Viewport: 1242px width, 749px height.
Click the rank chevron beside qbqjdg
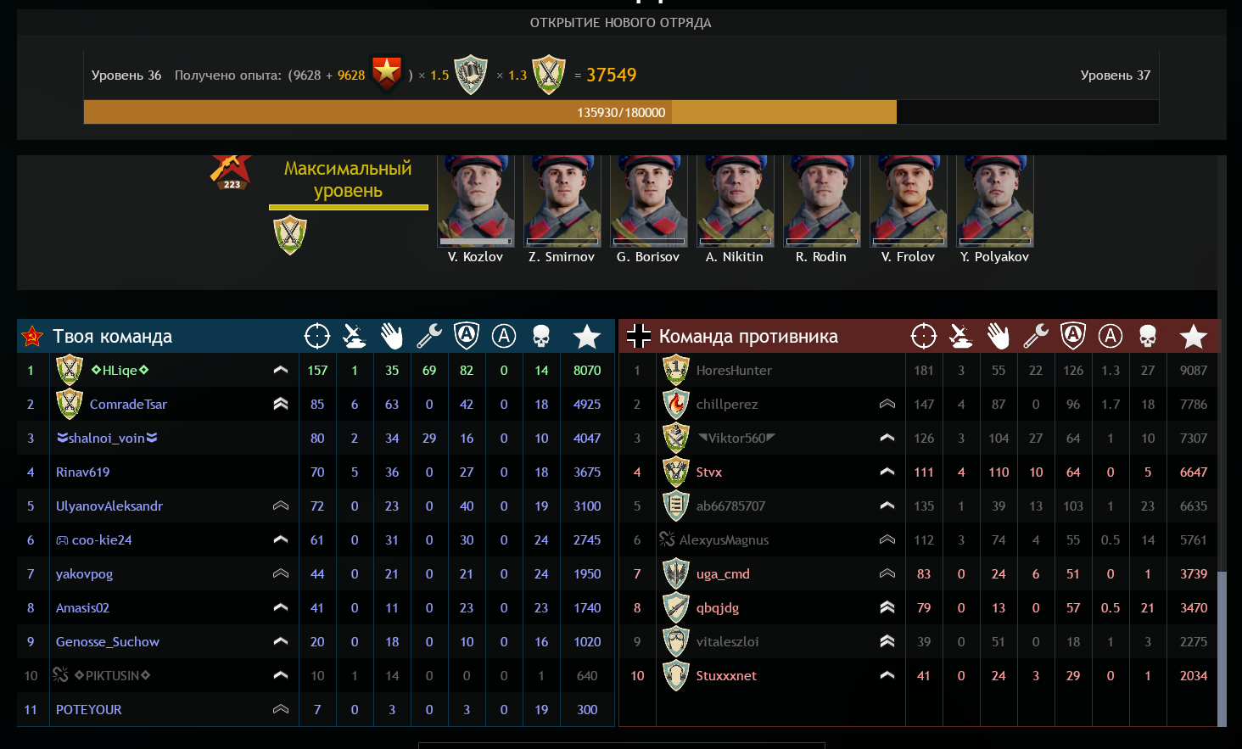(887, 607)
